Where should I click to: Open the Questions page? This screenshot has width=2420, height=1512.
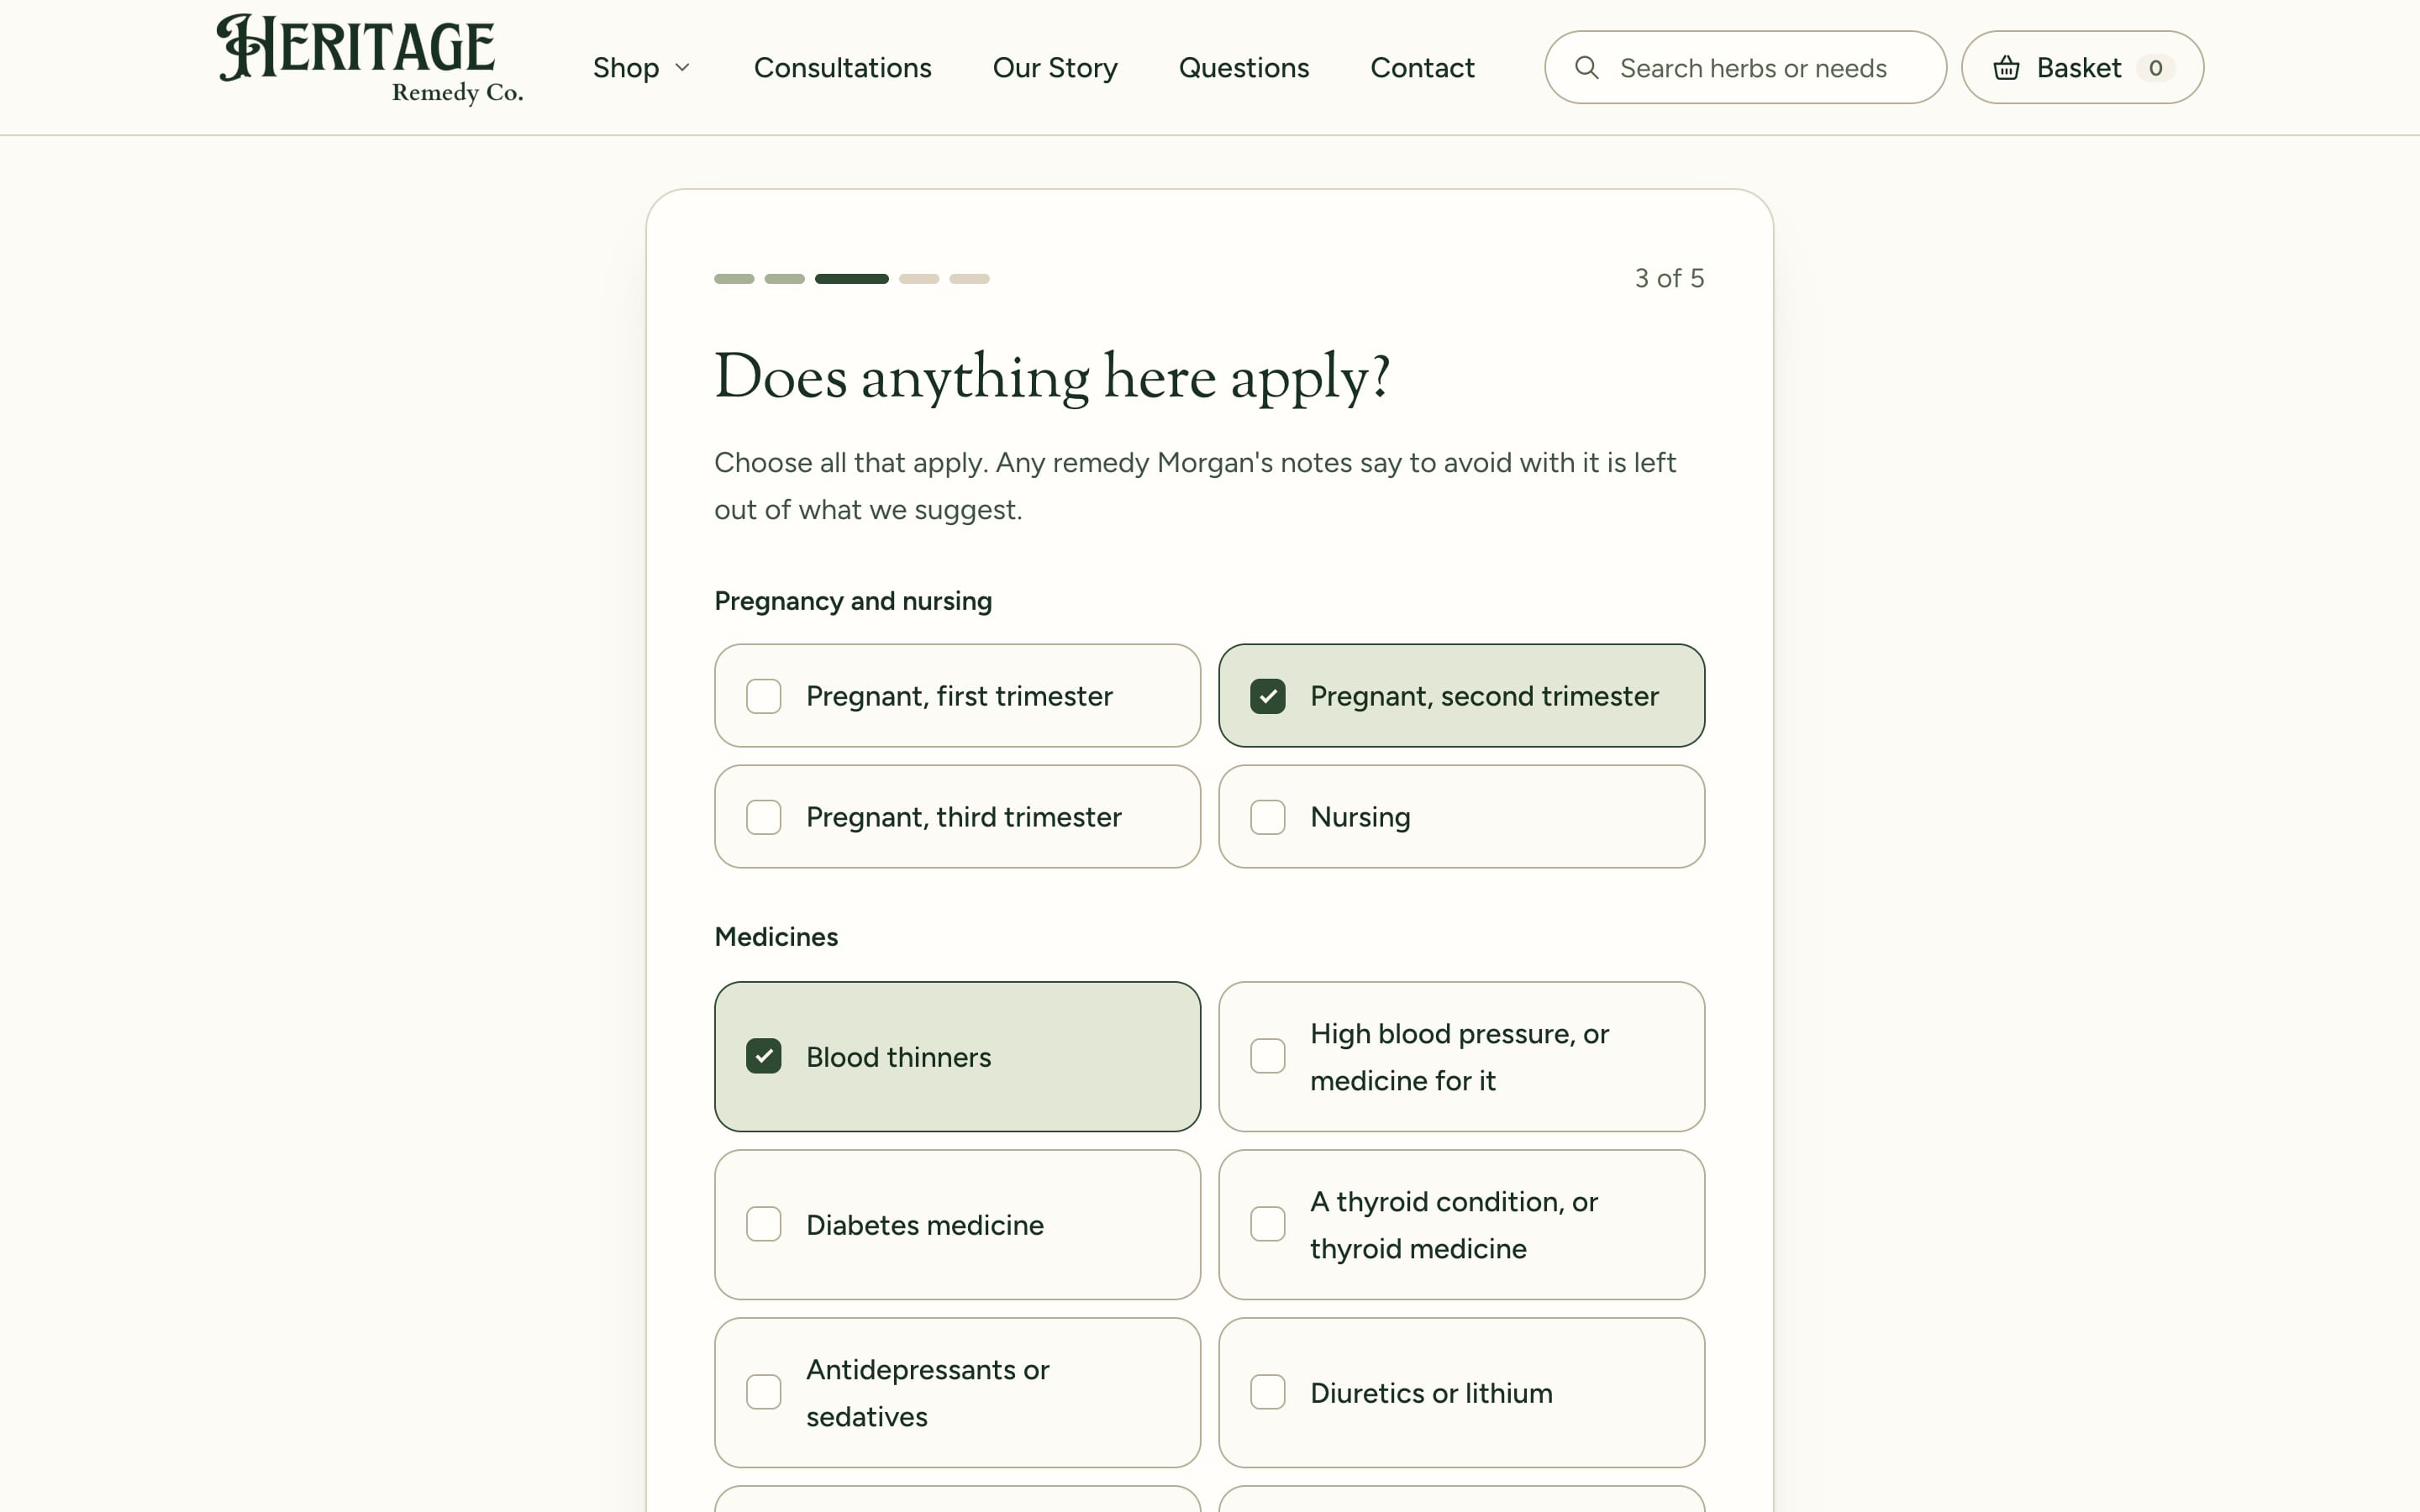click(1244, 67)
